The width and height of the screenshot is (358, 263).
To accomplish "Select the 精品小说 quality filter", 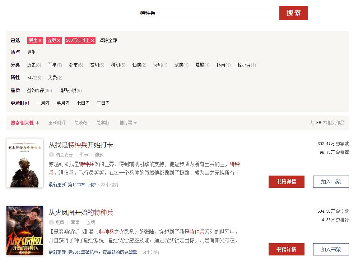I will [67, 90].
